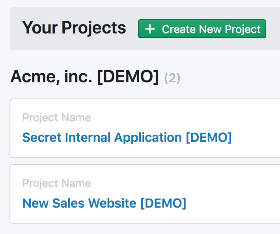Select the New Sales Website project card
The height and width of the screenshot is (234, 280).
(x=145, y=194)
